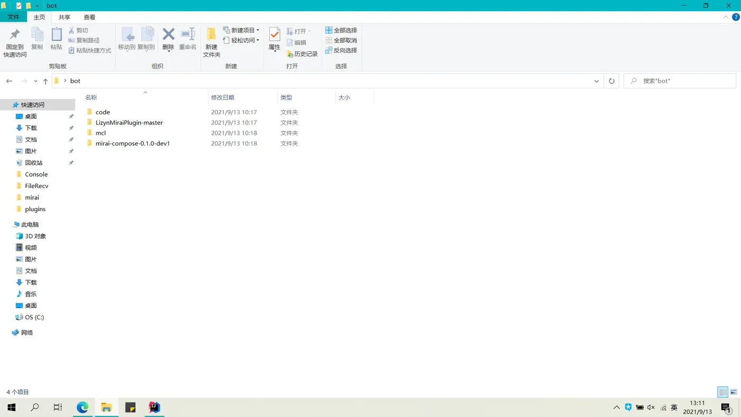
Task: Switch to large icons view button
Action: point(734,392)
